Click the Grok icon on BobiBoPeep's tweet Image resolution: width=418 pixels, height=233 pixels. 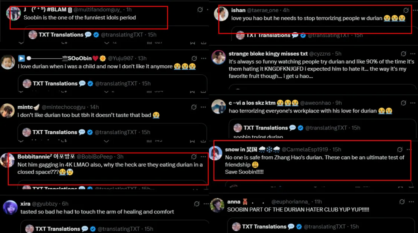click(x=194, y=157)
